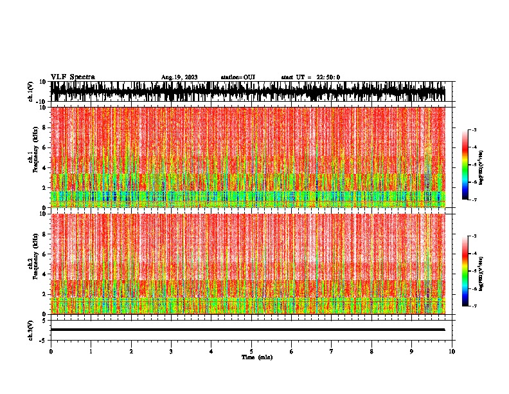Click the "ch.1(V)" waveform axis label
Viewport: 509px width, 394px height.
pos(31,91)
